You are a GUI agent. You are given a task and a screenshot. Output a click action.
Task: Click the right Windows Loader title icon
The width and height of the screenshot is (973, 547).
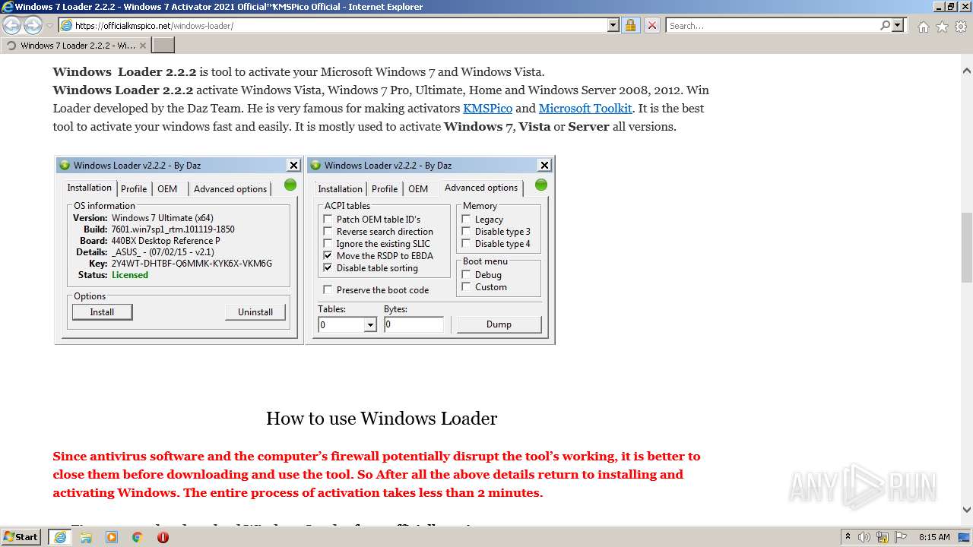(x=315, y=166)
